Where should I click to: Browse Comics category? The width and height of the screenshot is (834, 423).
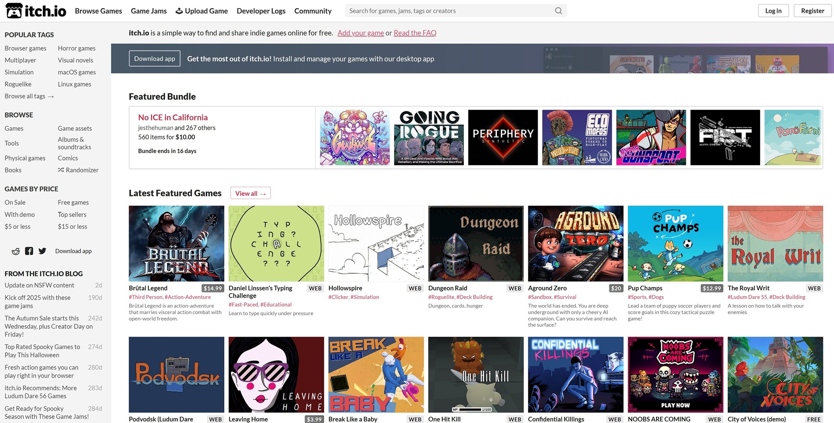click(x=68, y=158)
